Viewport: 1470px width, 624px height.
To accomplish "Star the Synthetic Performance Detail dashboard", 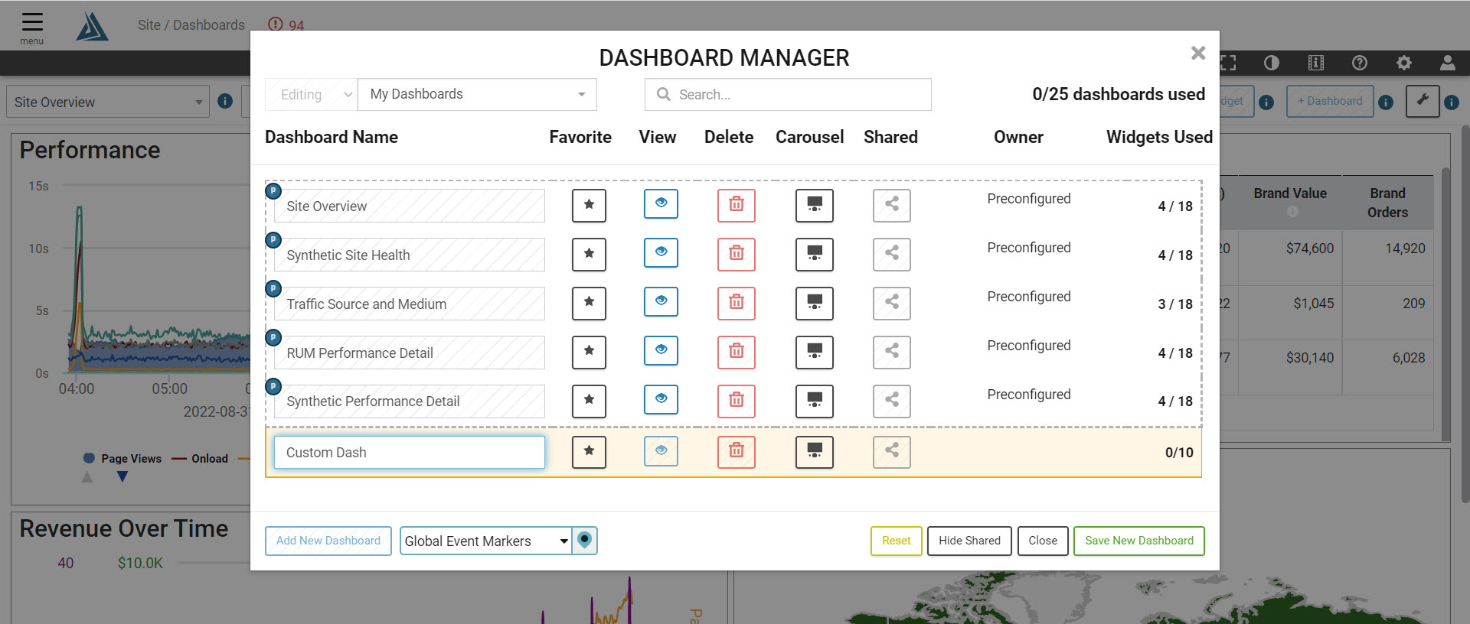I will (589, 401).
